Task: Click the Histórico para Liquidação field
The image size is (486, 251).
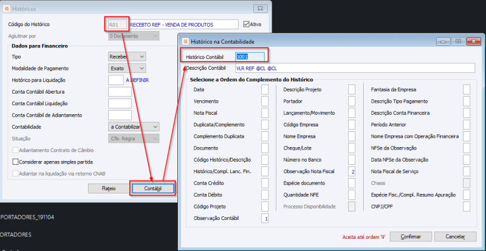Action: pos(116,80)
